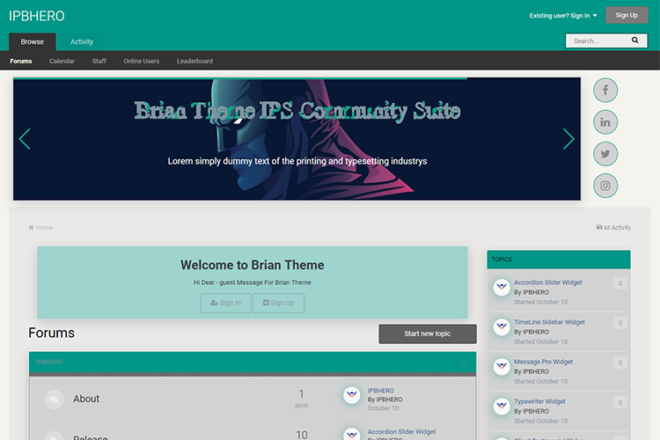660x440 pixels.
Task: Open Typewriter Widget topic
Action: coord(539,401)
